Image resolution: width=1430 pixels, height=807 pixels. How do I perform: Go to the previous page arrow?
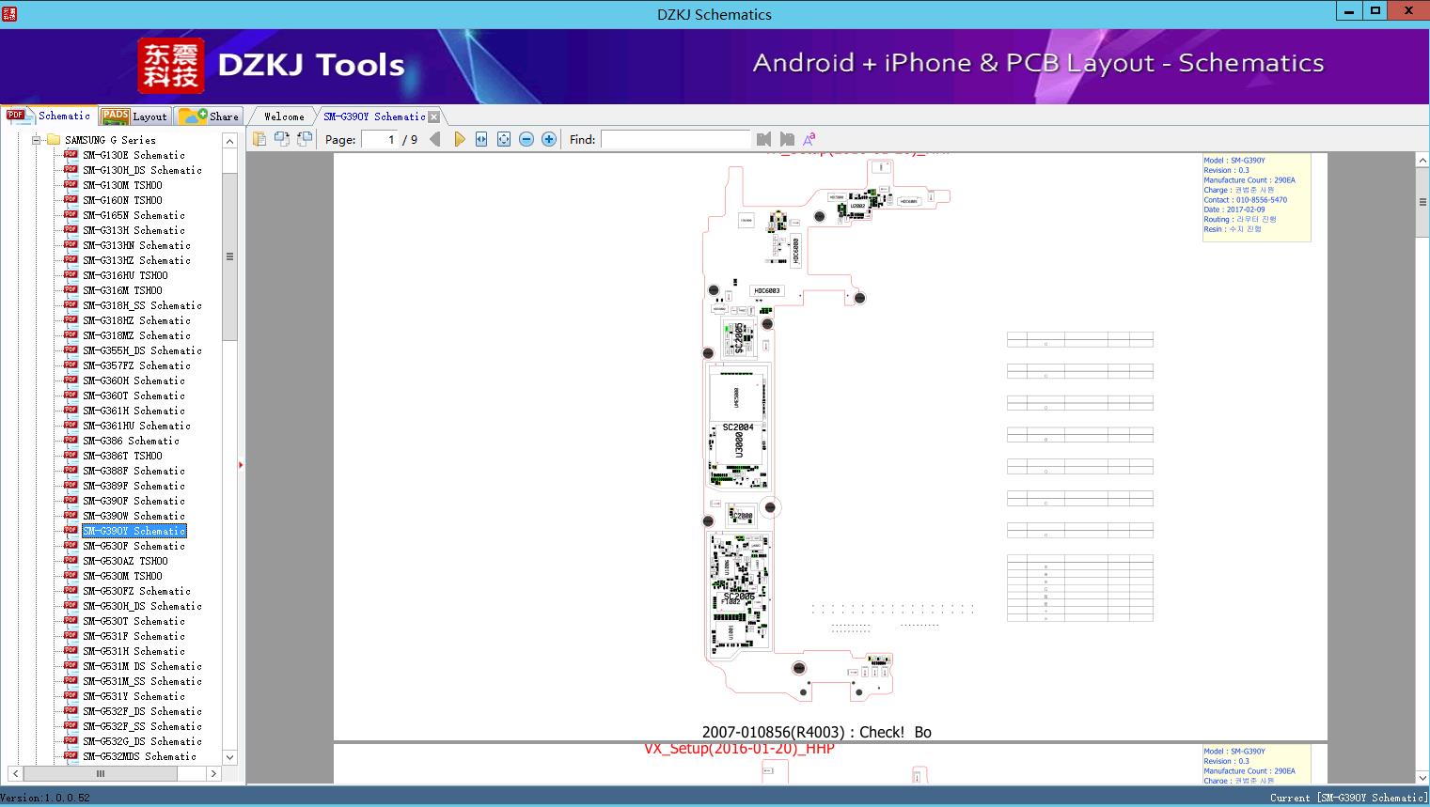[x=435, y=139]
